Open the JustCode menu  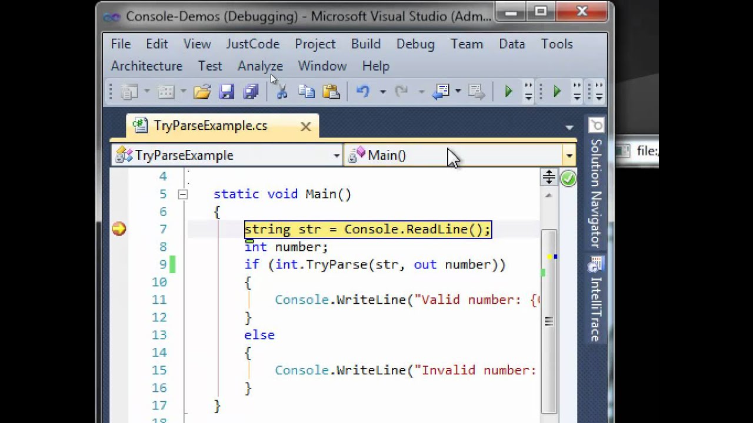tap(253, 44)
